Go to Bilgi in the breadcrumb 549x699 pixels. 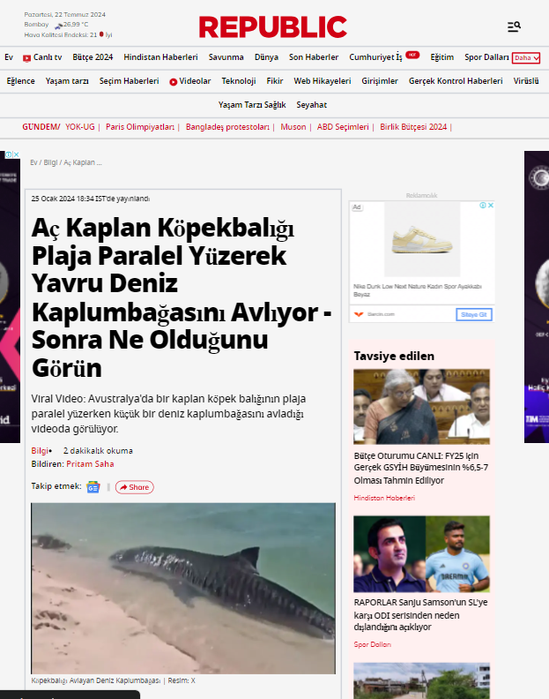[50, 162]
